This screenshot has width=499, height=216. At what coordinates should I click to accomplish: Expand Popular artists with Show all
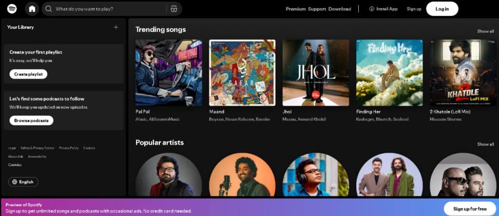coord(485,144)
